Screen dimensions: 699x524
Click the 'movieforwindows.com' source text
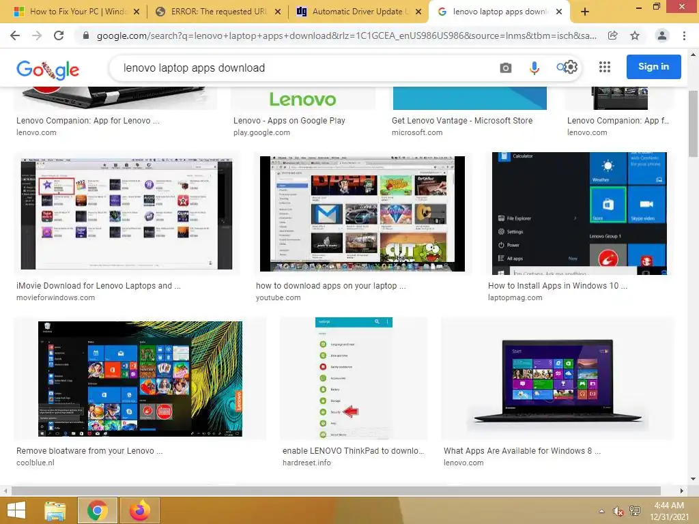(56, 297)
